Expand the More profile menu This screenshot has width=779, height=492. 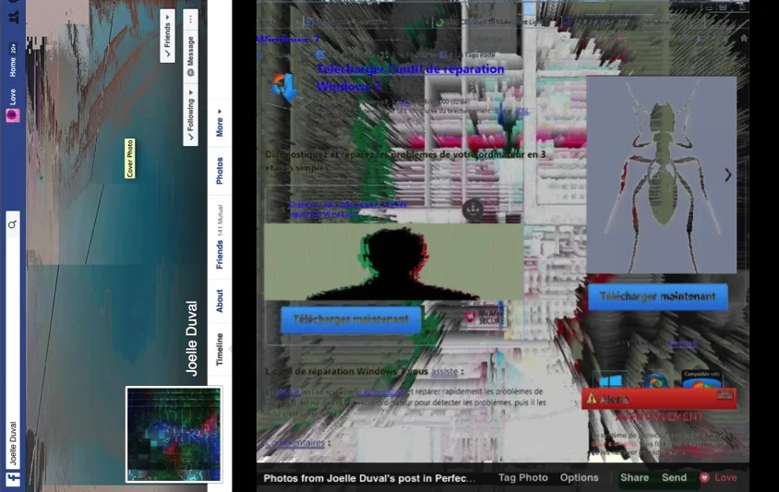pos(219,123)
